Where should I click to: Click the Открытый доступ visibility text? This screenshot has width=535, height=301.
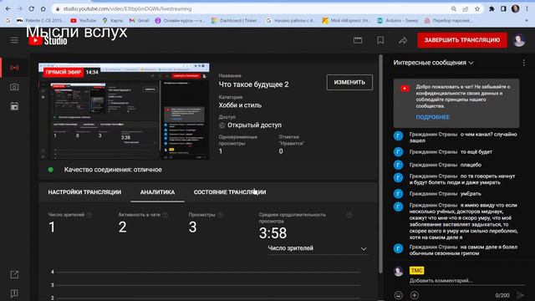(254, 125)
